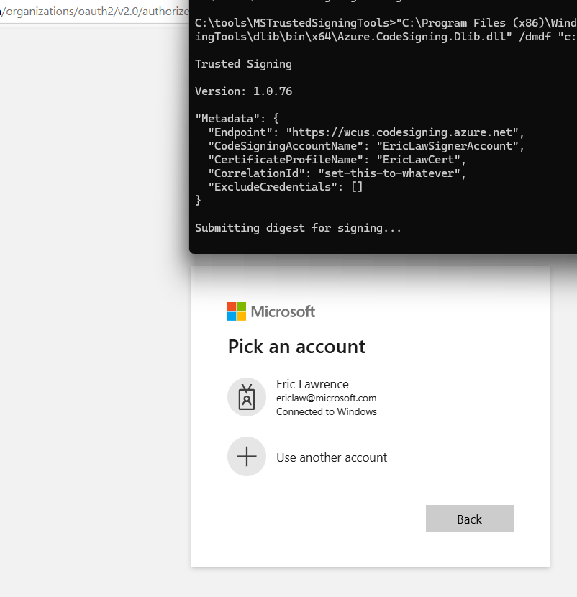
Task: Click the ExcludeCredentials line in terminal
Action: click(x=286, y=187)
